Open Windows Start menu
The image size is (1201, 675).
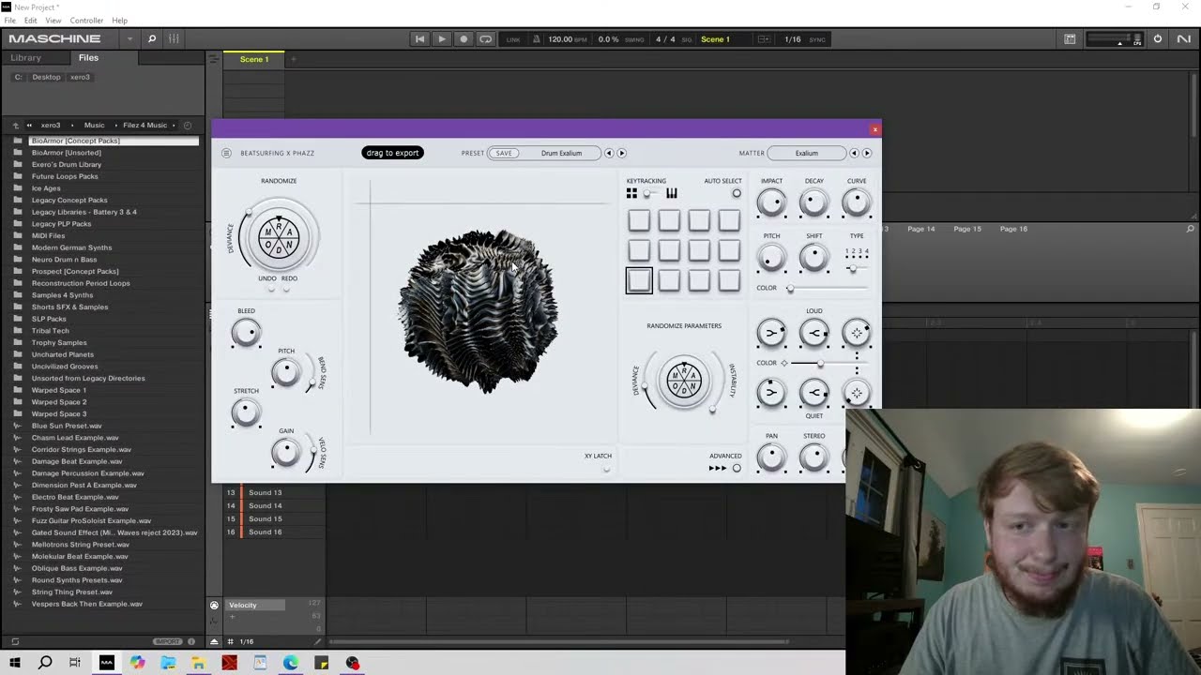point(14,663)
